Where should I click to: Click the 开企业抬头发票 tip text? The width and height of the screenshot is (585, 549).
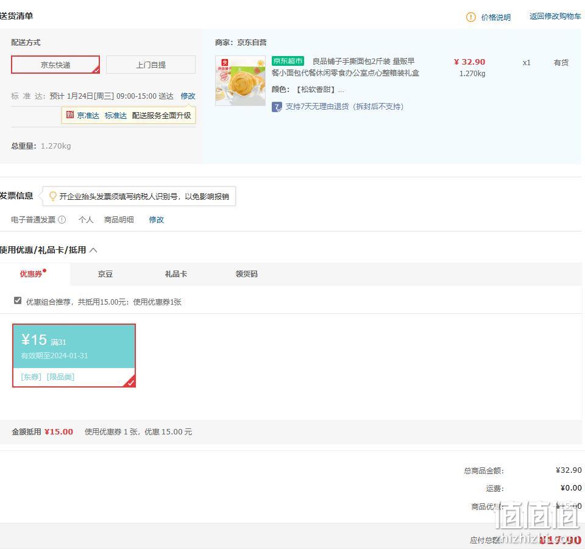(144, 197)
